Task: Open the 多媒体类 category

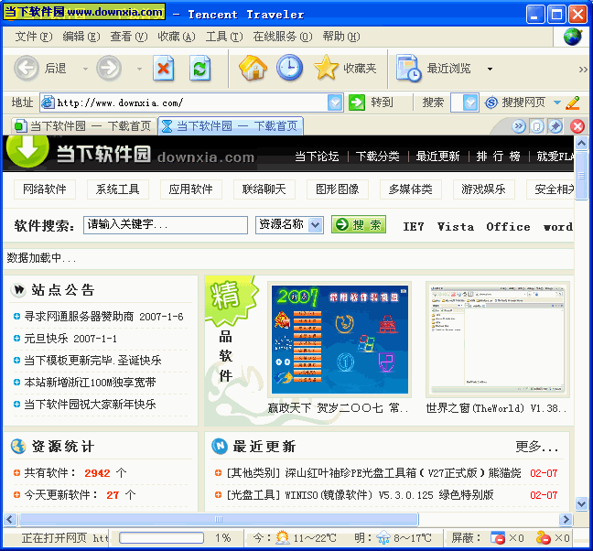Action: click(x=410, y=189)
